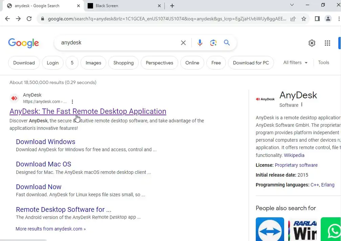Open the C++ language link
341x241 pixels.
coord(315,185)
